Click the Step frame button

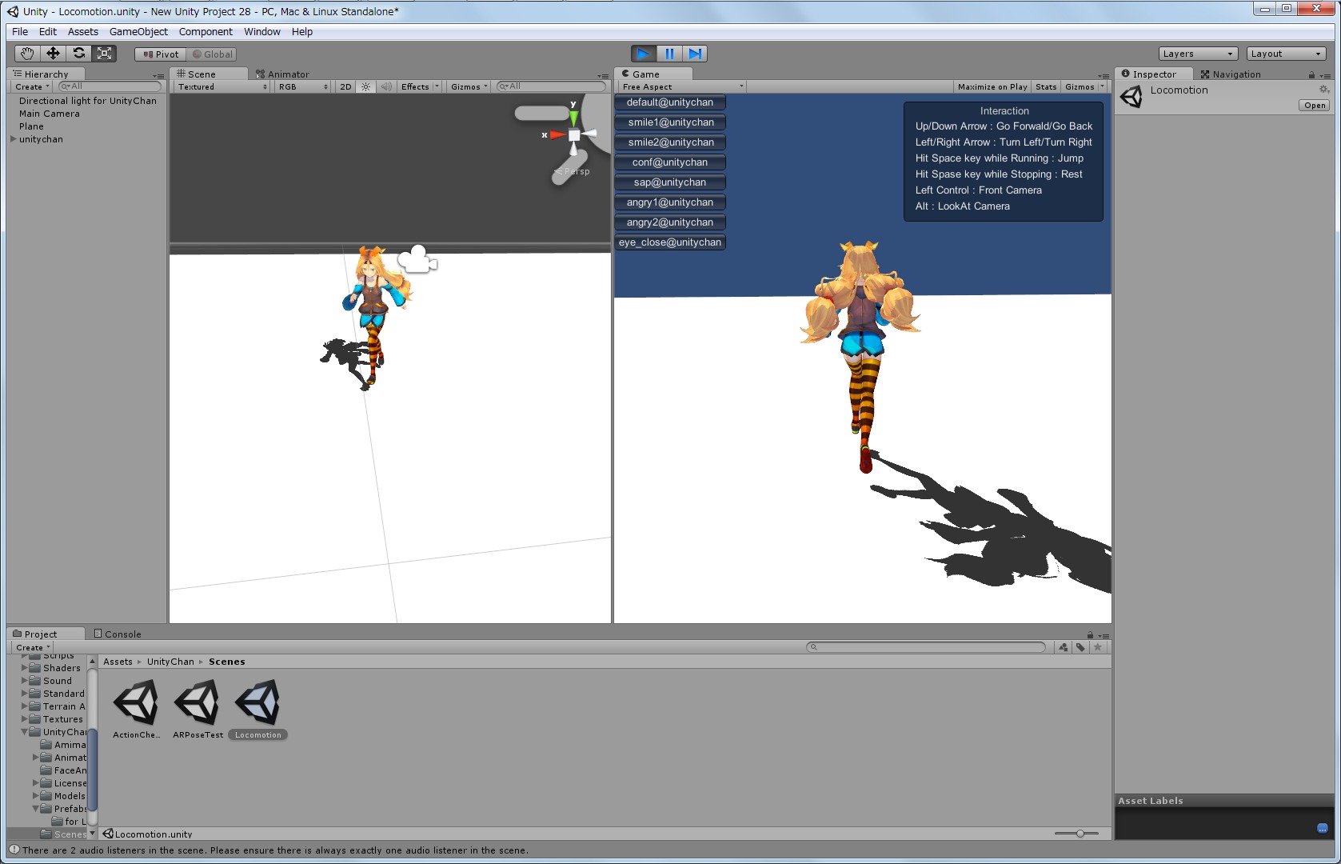coord(695,54)
